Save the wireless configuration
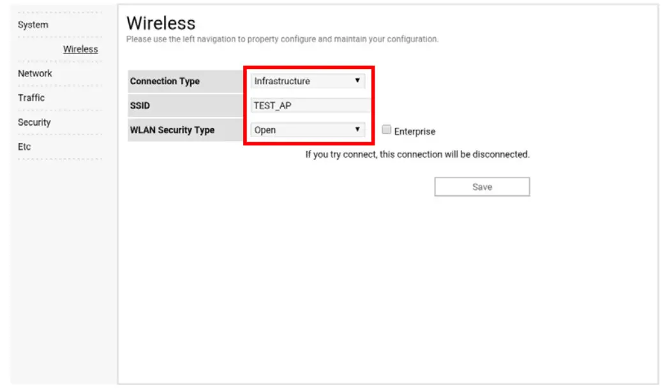The image size is (672, 389). 483,186
